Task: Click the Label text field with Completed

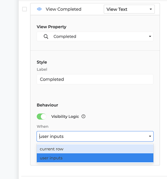Action: [x=95, y=79]
